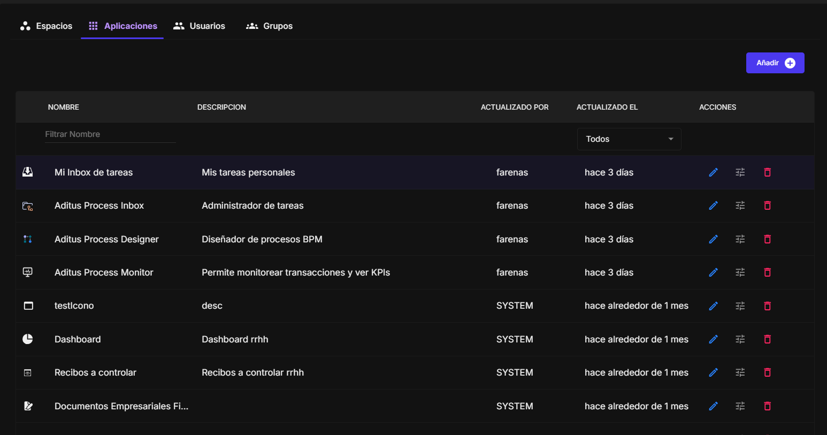Delete the Mi Inbox de tareas application
The width and height of the screenshot is (827, 435).
tap(768, 172)
